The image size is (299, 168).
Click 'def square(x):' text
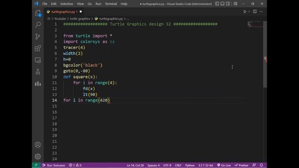[80, 77]
